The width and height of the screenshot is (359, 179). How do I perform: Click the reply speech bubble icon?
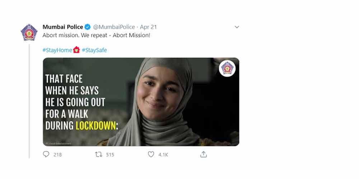point(46,154)
